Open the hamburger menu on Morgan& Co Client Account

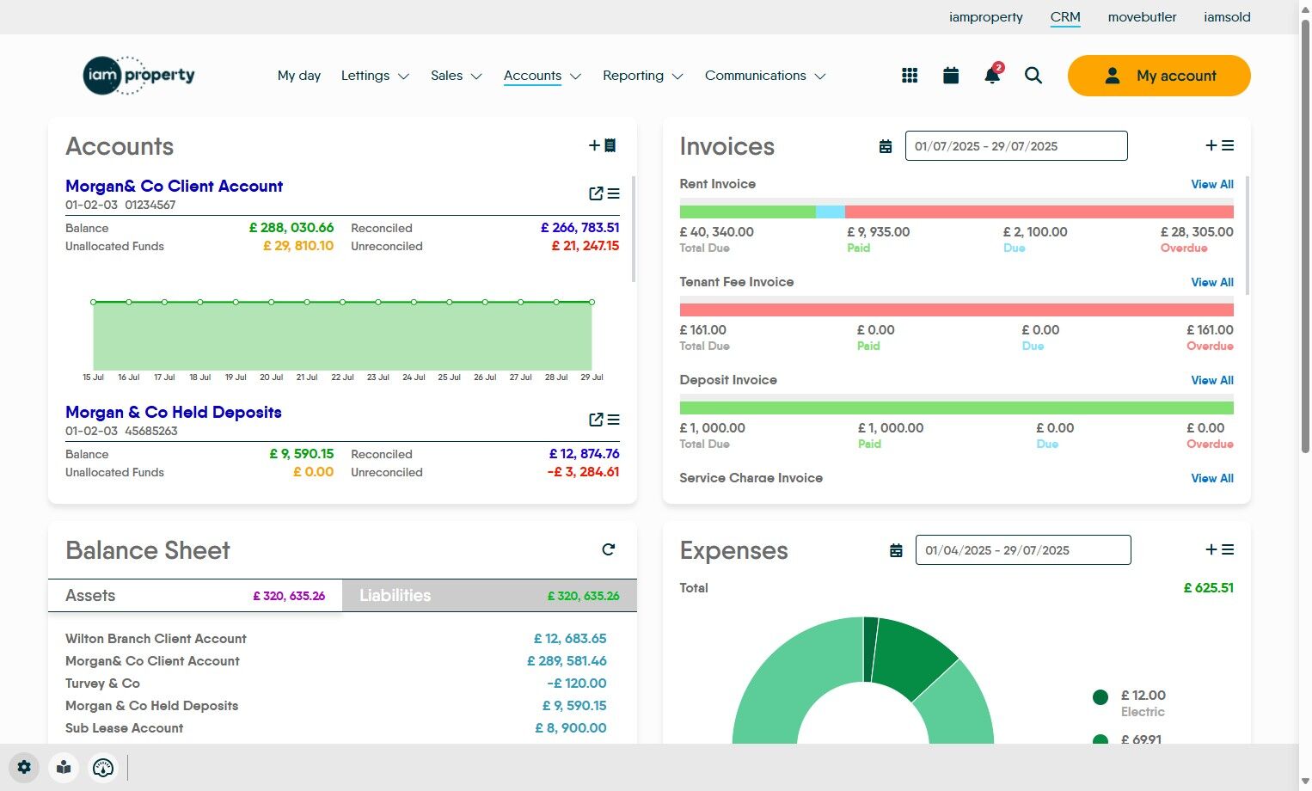(613, 193)
